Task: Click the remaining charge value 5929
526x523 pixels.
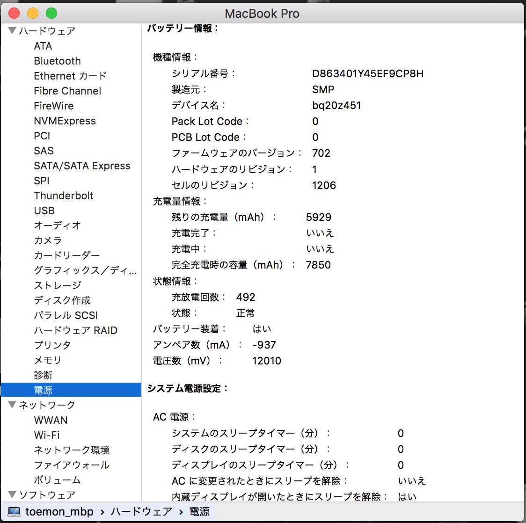Action: click(x=319, y=217)
